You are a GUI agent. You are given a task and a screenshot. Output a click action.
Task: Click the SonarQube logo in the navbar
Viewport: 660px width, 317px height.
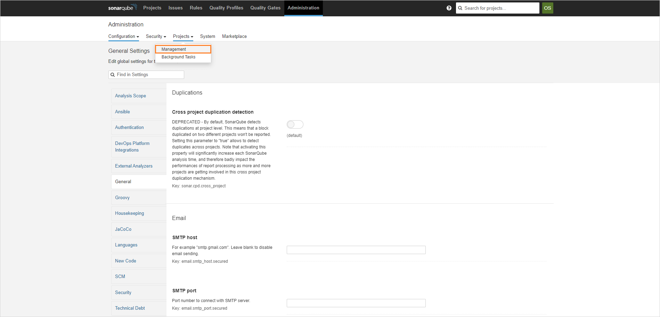tap(122, 8)
